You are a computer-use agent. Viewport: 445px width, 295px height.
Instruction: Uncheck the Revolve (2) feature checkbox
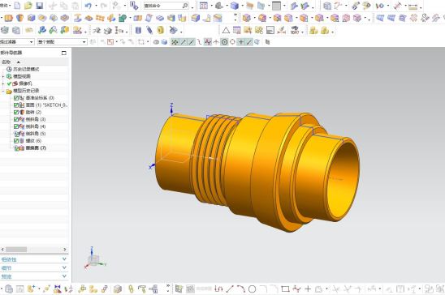point(16,113)
